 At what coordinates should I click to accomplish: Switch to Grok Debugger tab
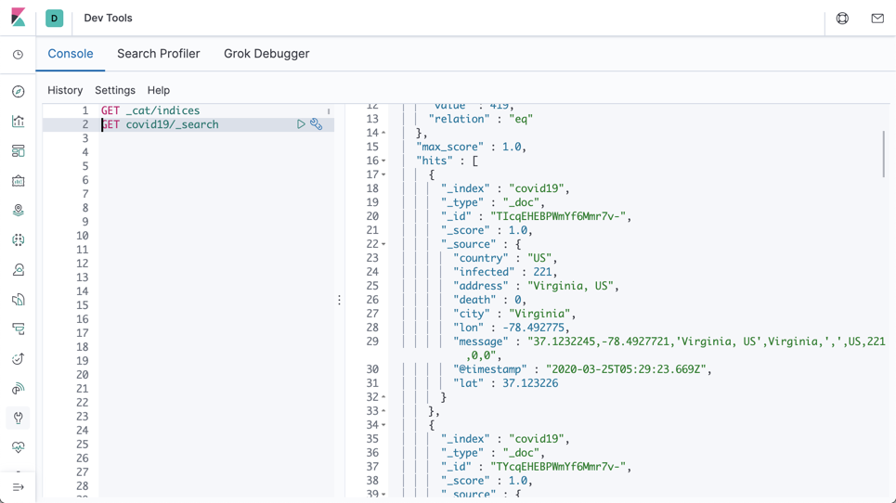pos(266,54)
